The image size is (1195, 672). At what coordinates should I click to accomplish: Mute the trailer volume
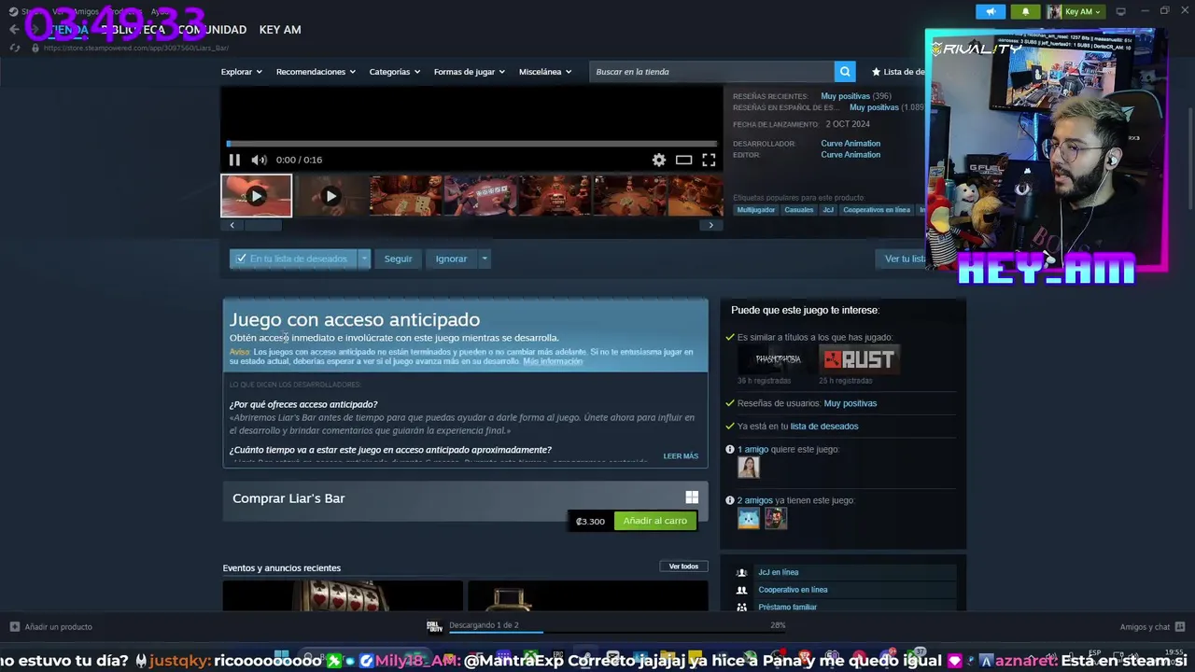tap(259, 160)
